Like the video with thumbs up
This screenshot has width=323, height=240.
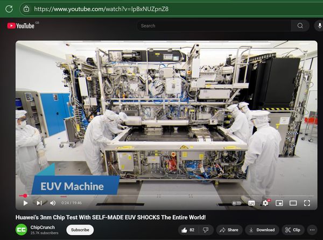coord(188,230)
